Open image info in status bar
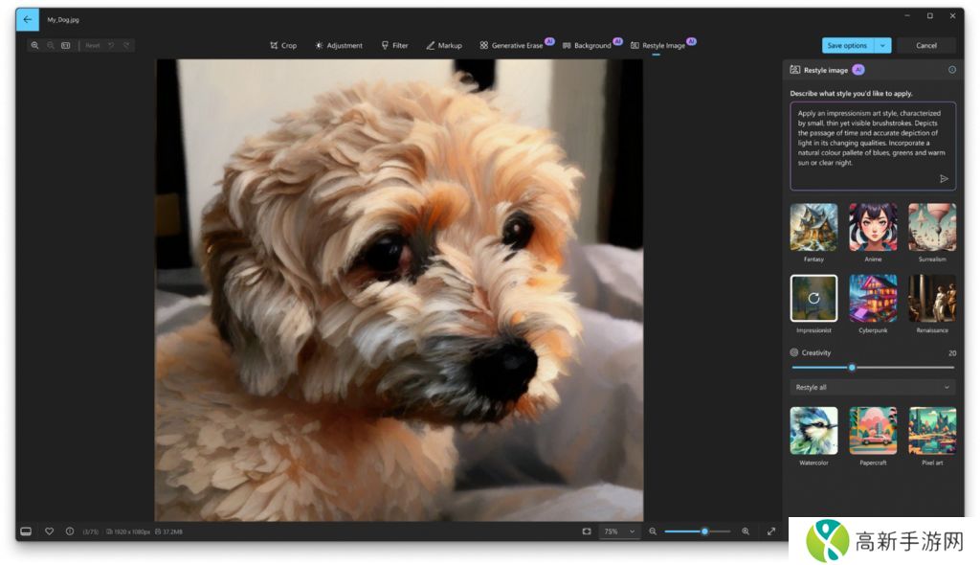Image resolution: width=980 pixels, height=565 pixels. [70, 531]
